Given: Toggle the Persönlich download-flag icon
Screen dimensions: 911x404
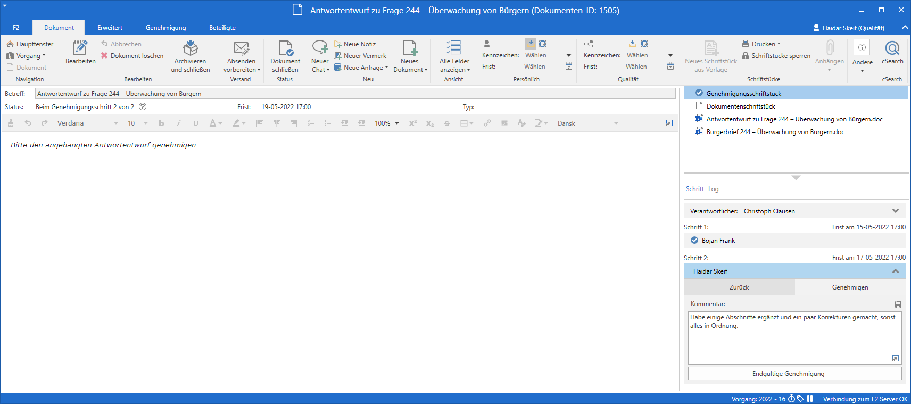Looking at the screenshot, I should pyautogui.click(x=531, y=44).
